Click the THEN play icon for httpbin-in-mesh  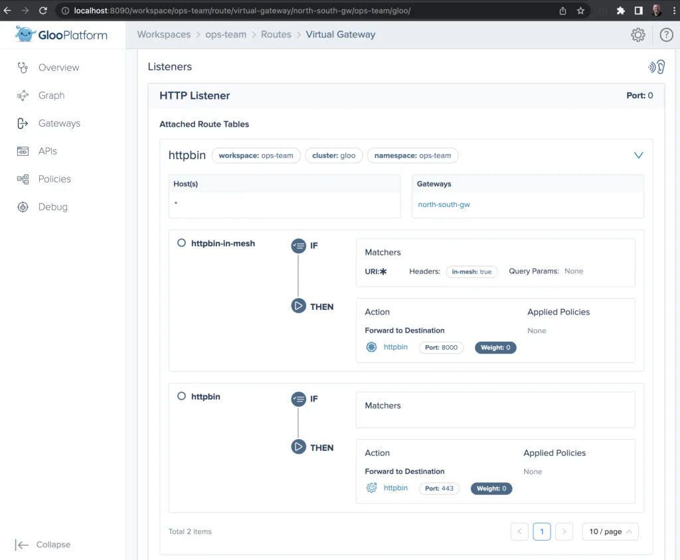click(298, 306)
